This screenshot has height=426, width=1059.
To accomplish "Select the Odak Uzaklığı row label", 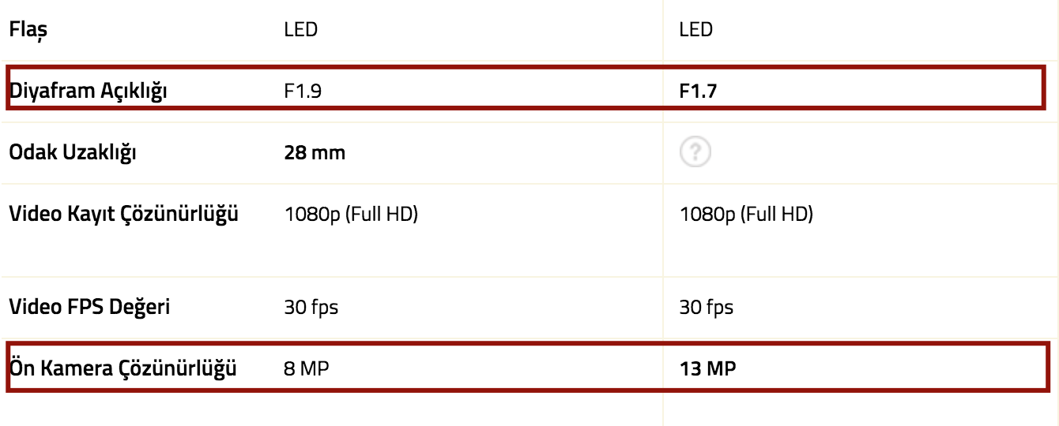I will [72, 153].
